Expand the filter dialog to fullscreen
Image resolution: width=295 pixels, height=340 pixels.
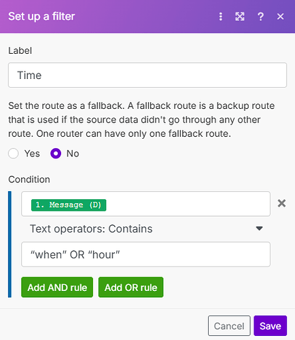(240, 16)
